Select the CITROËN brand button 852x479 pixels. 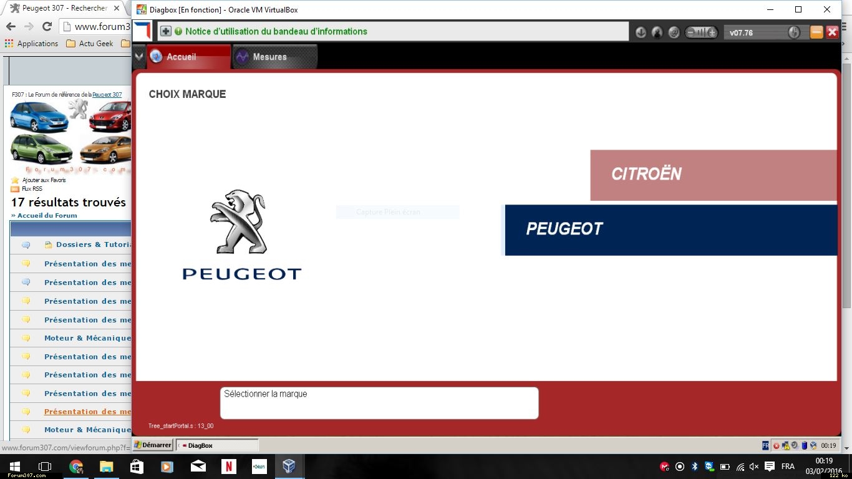tap(714, 175)
